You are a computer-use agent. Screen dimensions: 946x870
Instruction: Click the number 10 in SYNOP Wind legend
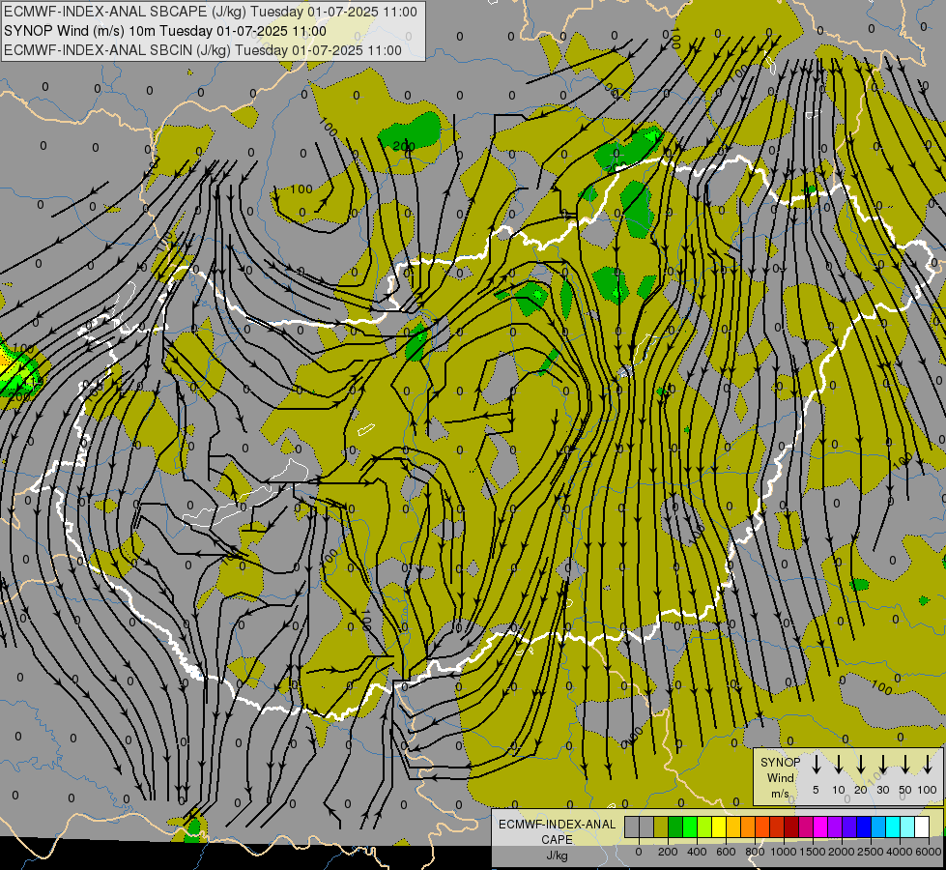point(839,790)
